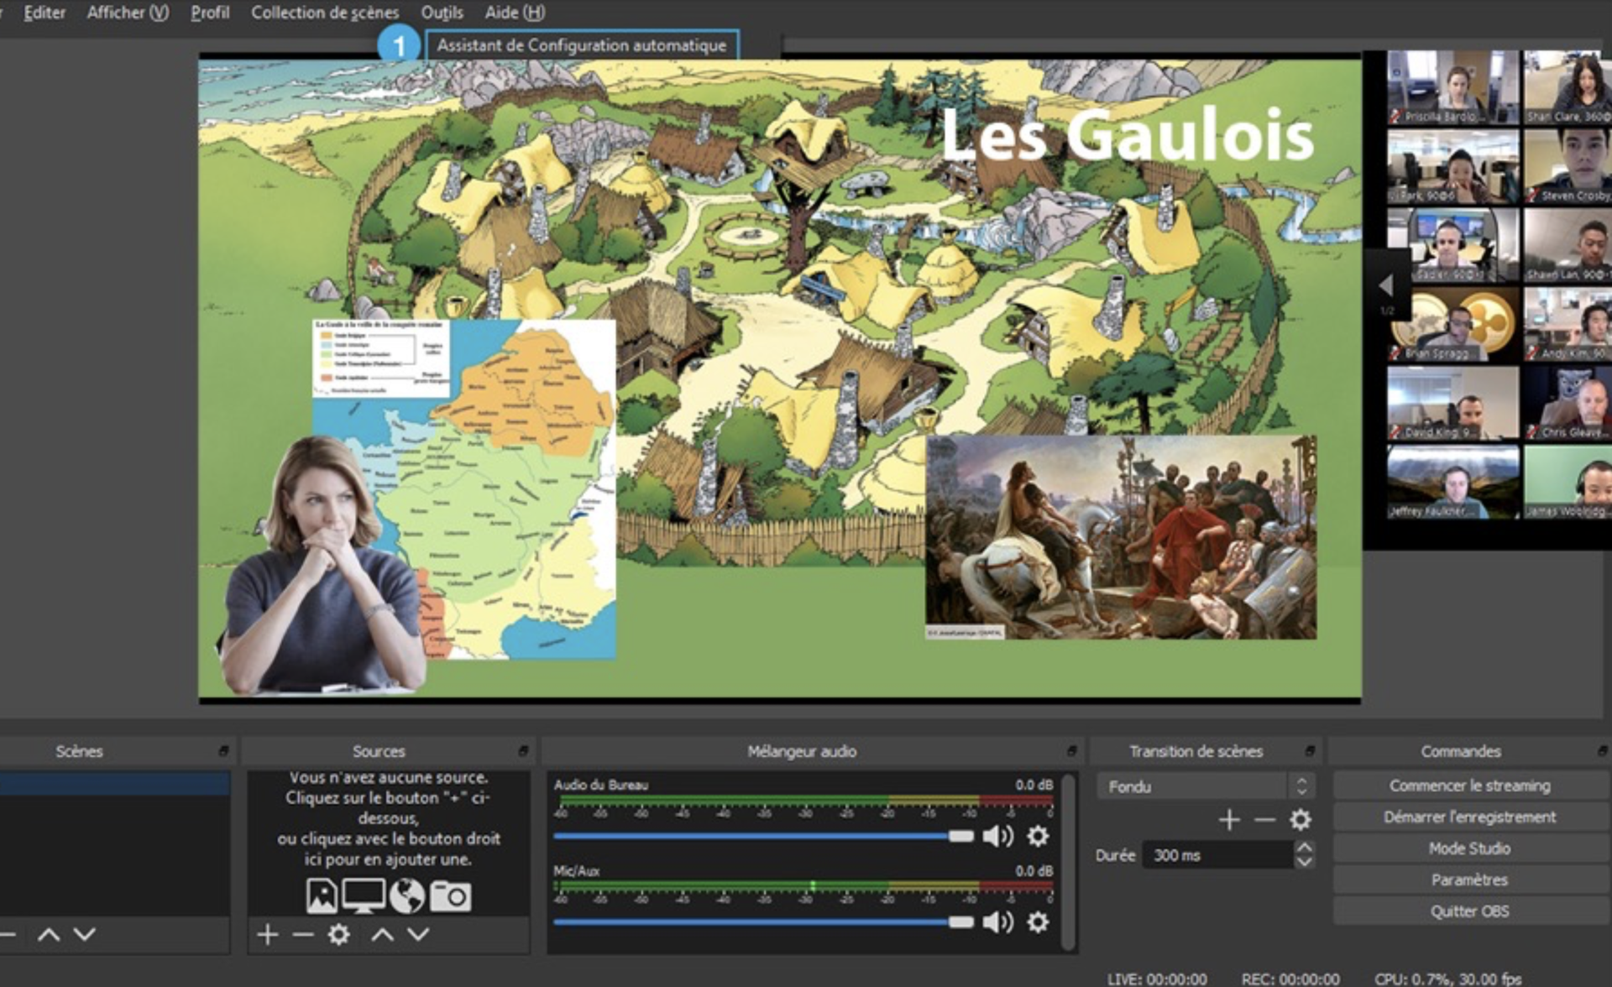Increase Durée with the up arrow

(1304, 848)
